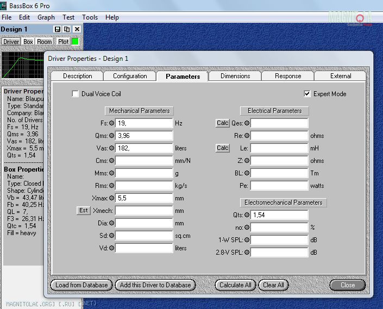Switch to the Response tab

[288, 76]
